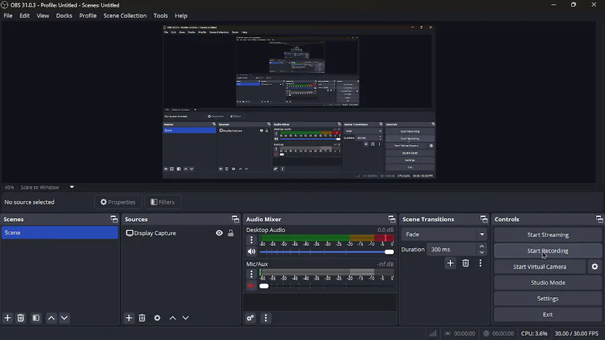Viewport: 605px width, 340px height.
Task: Pop out the Audio Mixer dock
Action: (392, 219)
